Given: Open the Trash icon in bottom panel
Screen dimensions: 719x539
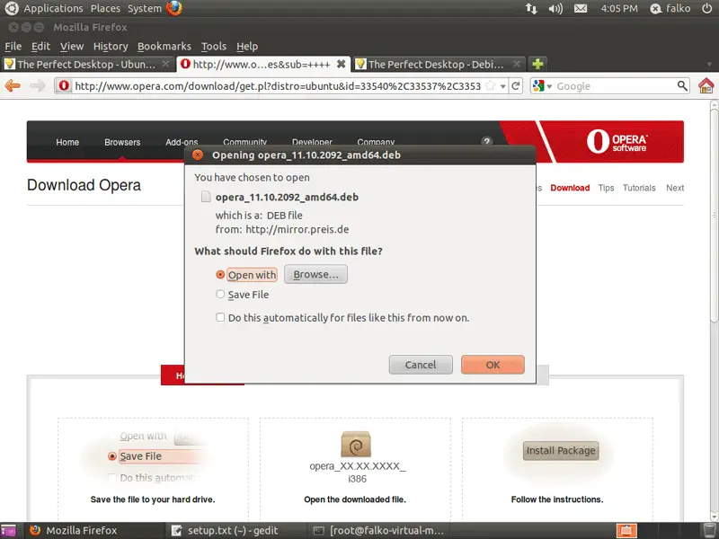Looking at the screenshot, I should (x=709, y=530).
